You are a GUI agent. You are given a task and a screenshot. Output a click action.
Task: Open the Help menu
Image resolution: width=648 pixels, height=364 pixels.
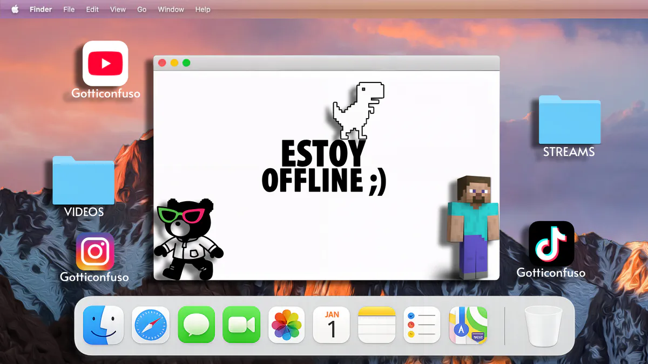(x=203, y=9)
